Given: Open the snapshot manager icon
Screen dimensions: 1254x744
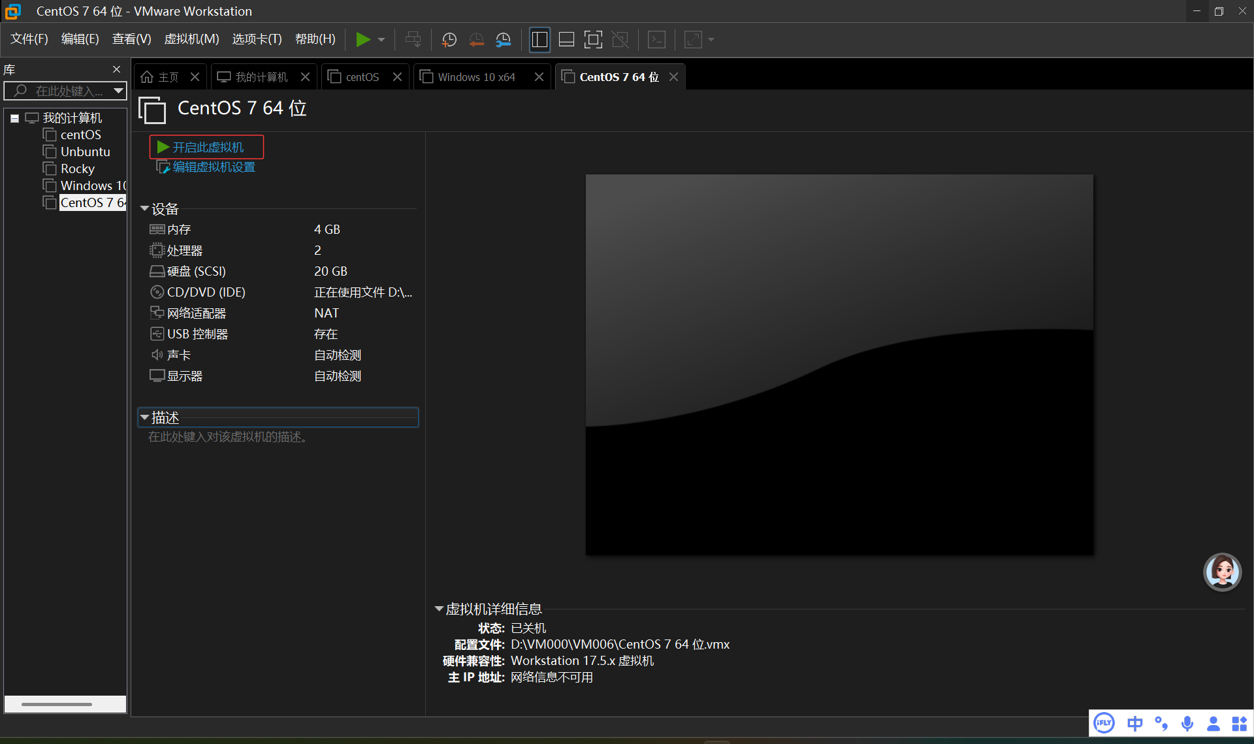Looking at the screenshot, I should 503,40.
